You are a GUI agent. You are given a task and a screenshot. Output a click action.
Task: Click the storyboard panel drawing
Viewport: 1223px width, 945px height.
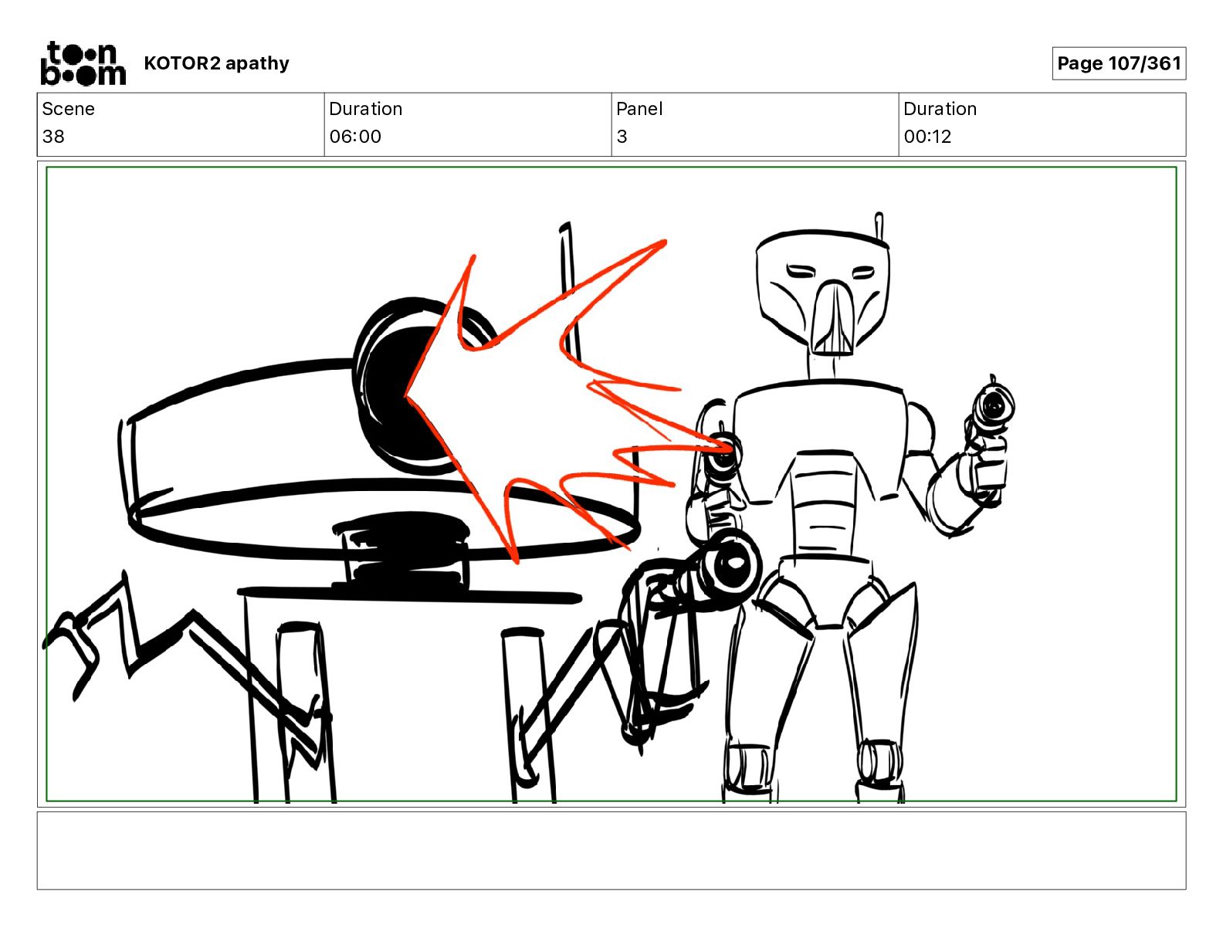(x=611, y=484)
